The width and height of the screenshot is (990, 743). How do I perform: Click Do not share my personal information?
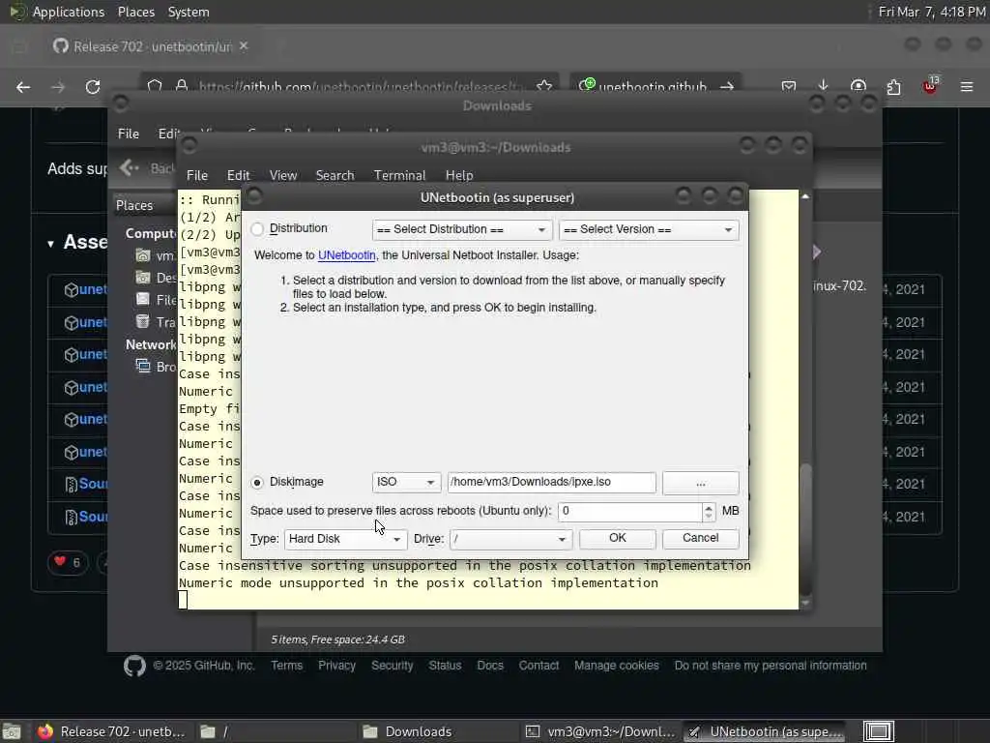coord(771,666)
